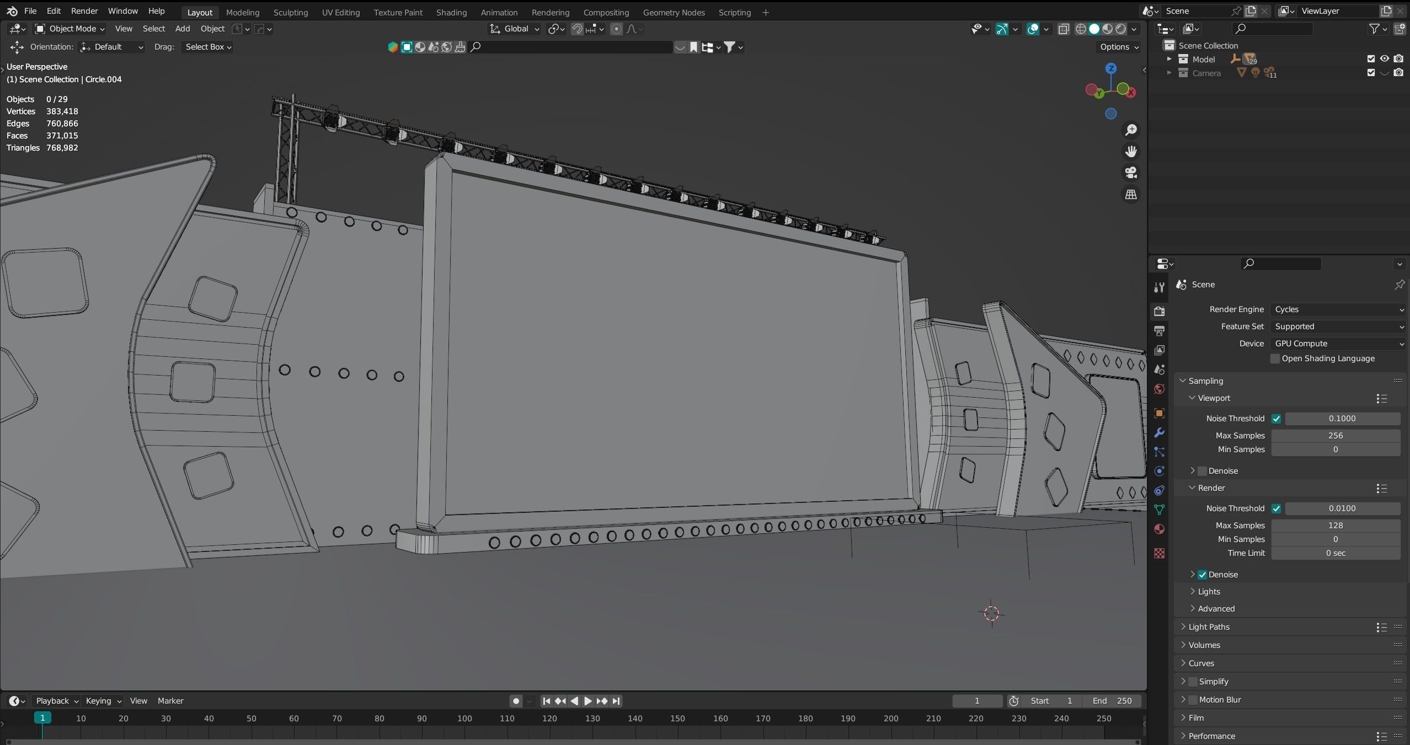Open Modifier properties wrench tab

click(1159, 432)
